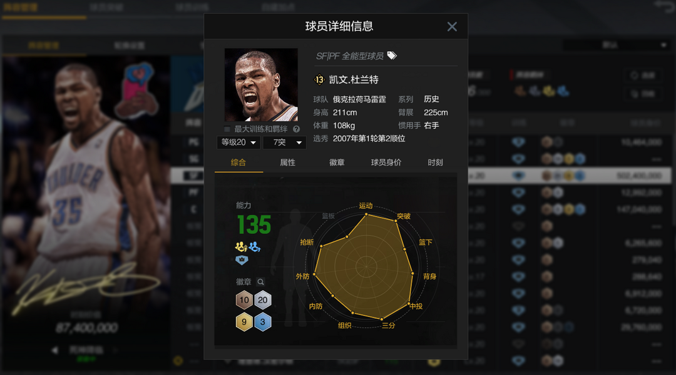Click the tag icon beside 全能型球员
This screenshot has height=375, width=676.
click(x=392, y=56)
